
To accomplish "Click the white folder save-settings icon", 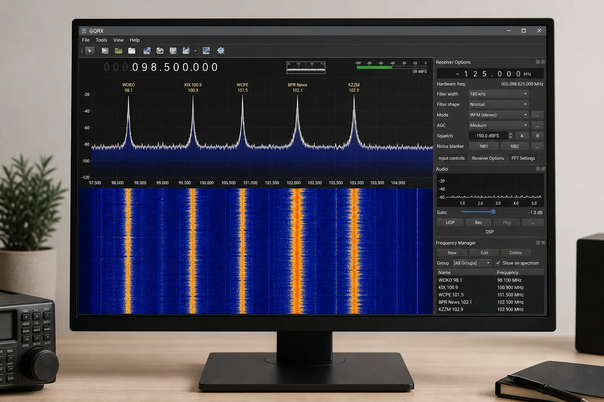I will (132, 51).
